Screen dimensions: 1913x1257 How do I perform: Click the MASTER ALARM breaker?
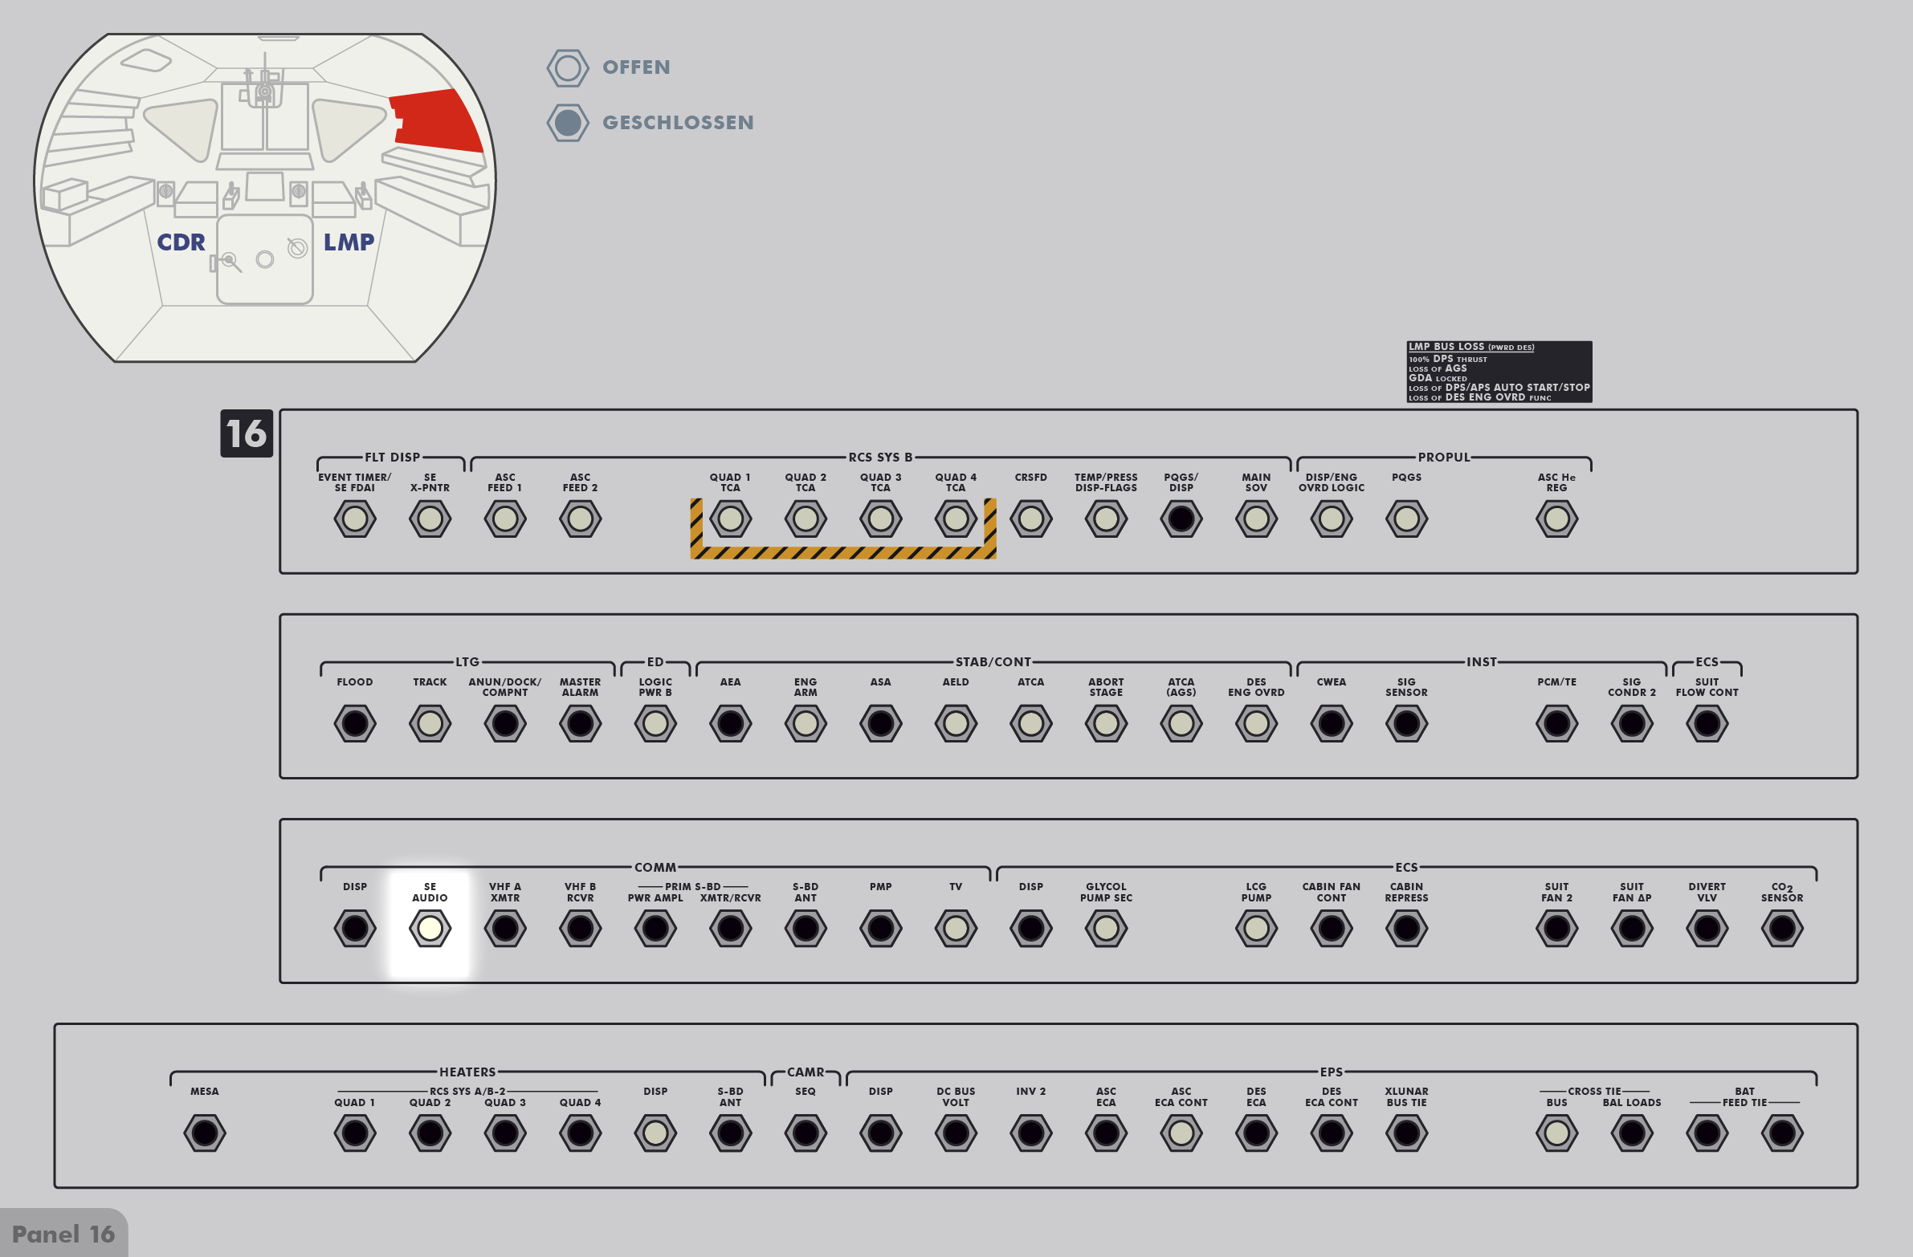580,724
